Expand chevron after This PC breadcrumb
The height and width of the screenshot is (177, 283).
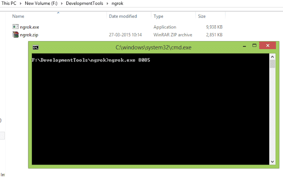pos(21,4)
